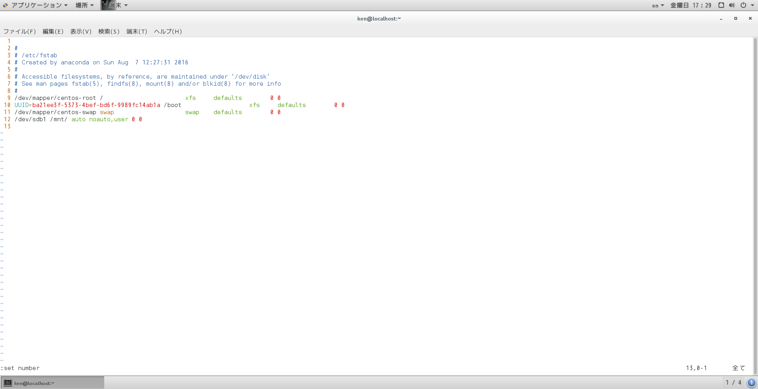Open the 表示(V) menu
Viewport: 758px width, 389px height.
(x=81, y=32)
